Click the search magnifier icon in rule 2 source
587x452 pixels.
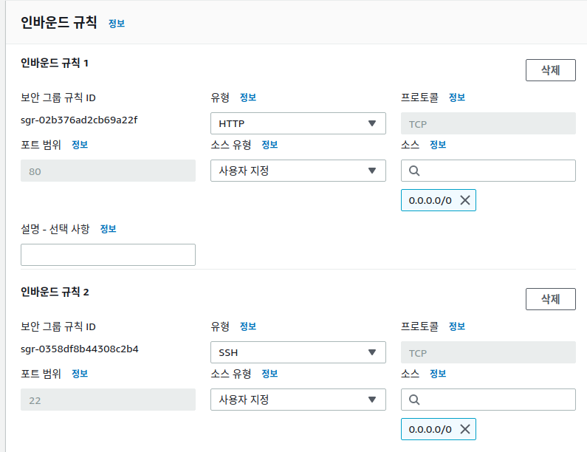point(414,400)
